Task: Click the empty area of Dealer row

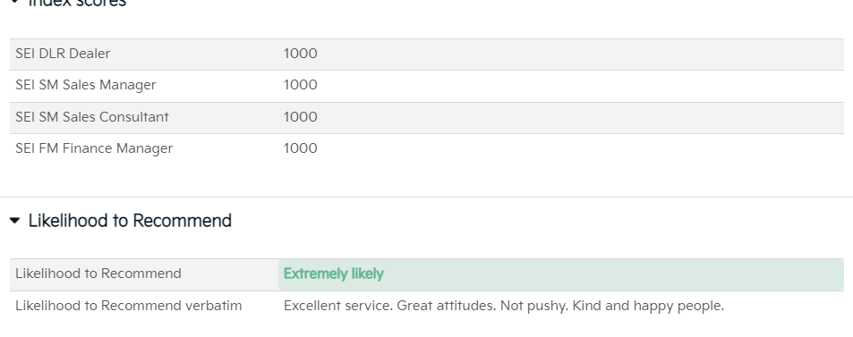Action: tap(576, 54)
